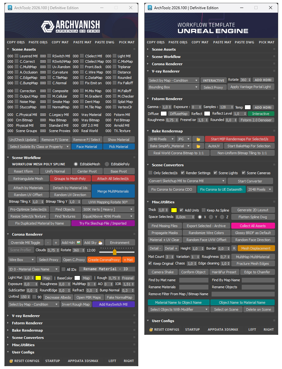Click the plus button next to Override Mtl Toggle

pyautogui.click(x=56, y=243)
